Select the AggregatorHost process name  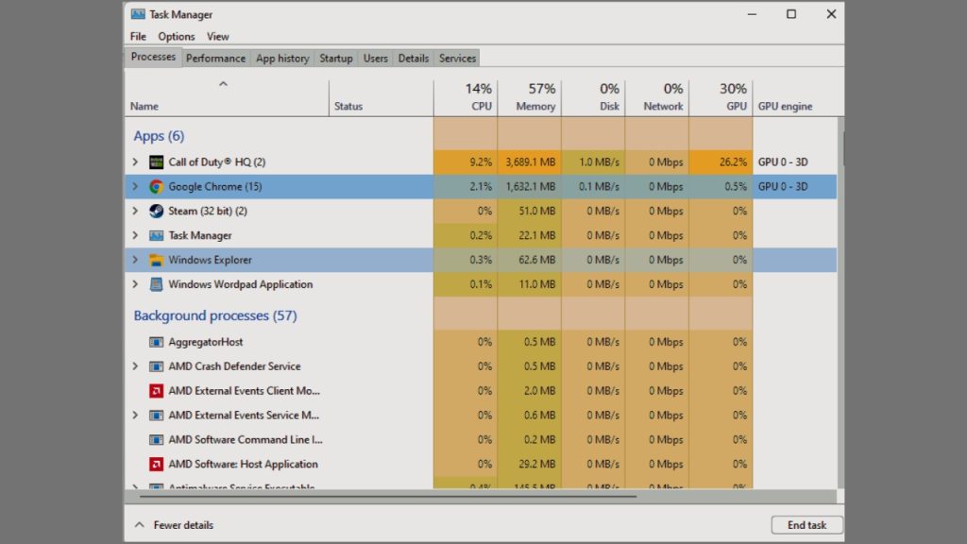pyautogui.click(x=205, y=342)
